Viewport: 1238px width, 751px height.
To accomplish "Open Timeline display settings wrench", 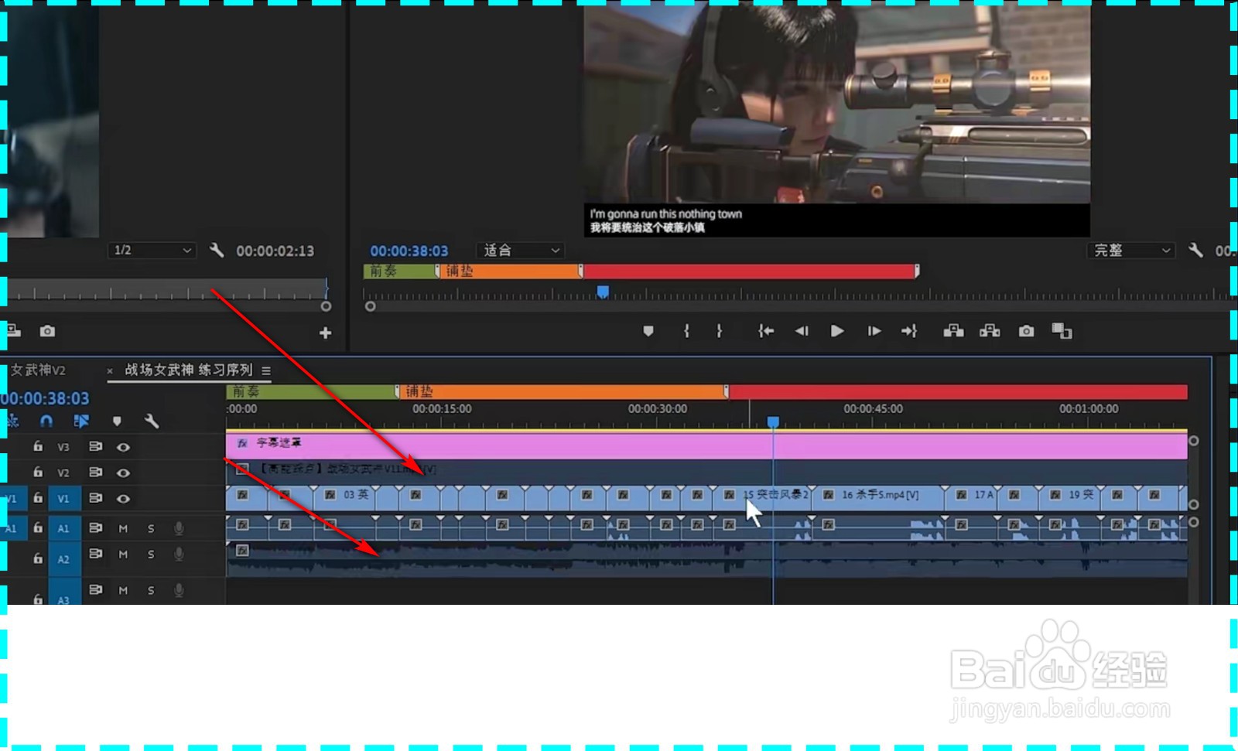I will coord(152,421).
